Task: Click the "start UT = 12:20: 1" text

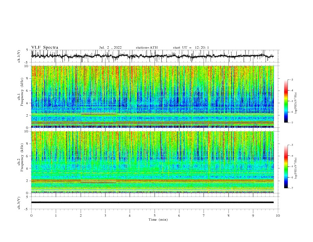Action: [x=191, y=47]
